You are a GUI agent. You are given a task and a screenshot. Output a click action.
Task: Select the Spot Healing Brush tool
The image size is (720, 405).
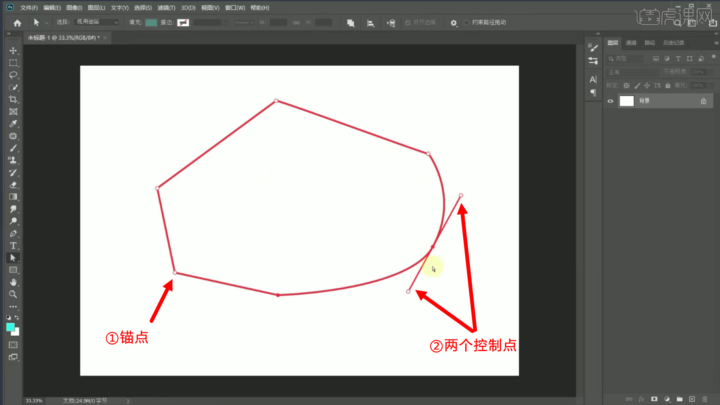click(x=13, y=136)
